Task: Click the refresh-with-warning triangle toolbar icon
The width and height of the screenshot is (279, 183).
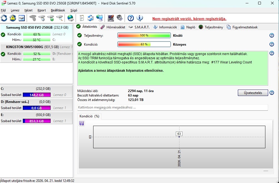Action: (x=13, y=18)
